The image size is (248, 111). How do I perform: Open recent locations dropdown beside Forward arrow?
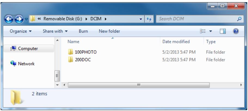pos(26,19)
